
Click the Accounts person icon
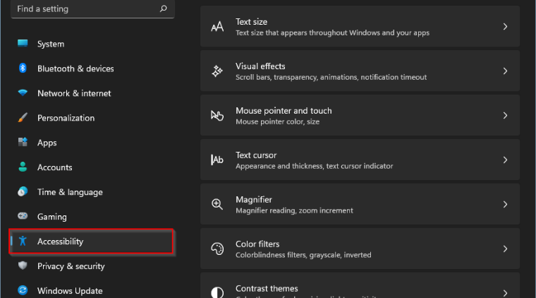(x=23, y=167)
